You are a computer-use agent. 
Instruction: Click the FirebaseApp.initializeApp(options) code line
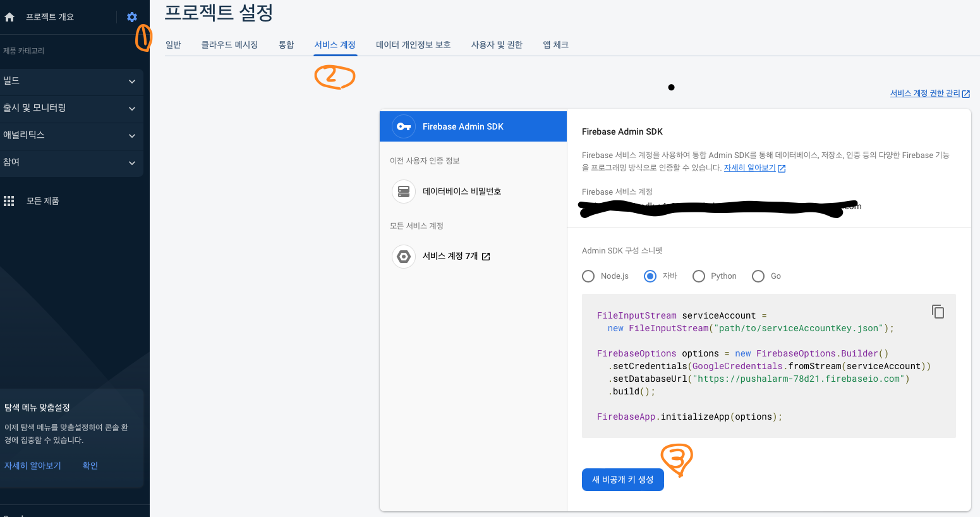click(690, 417)
